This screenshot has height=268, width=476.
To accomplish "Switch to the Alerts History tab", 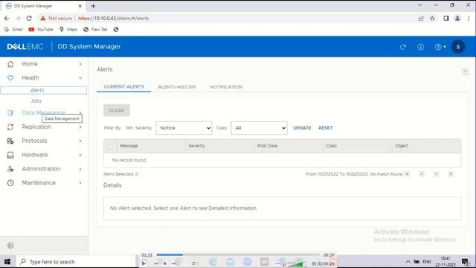I will (x=177, y=87).
